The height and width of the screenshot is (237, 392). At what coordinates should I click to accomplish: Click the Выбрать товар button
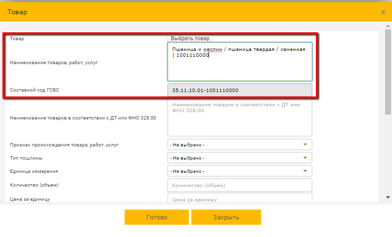pyautogui.click(x=190, y=38)
